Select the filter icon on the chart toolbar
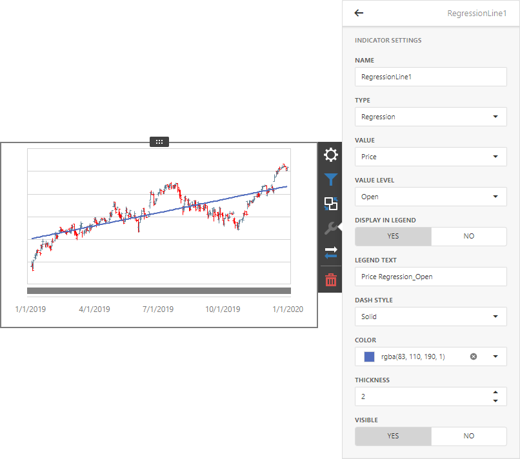Screen dimensions: 520x459 coord(330,179)
